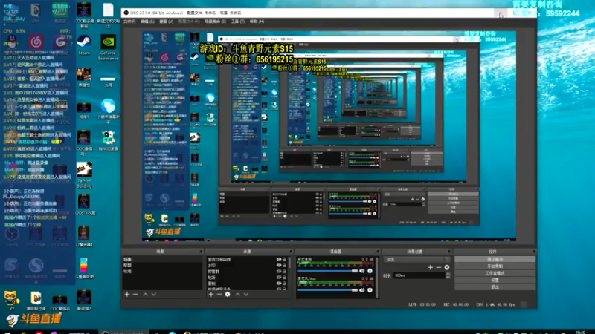
Task: Click the OBS logo in the title bar
Action: coord(126,13)
